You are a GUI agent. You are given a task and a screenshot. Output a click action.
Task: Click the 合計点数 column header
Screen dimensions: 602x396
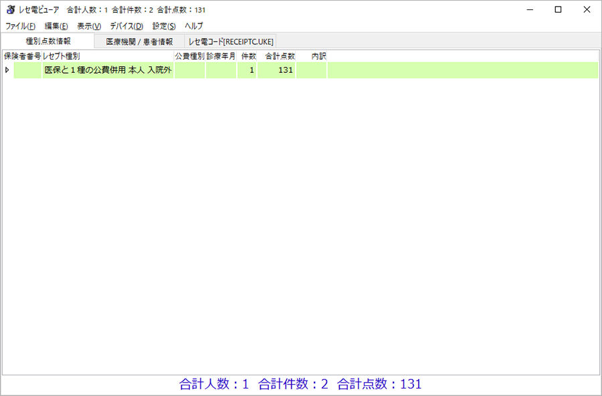pos(277,56)
